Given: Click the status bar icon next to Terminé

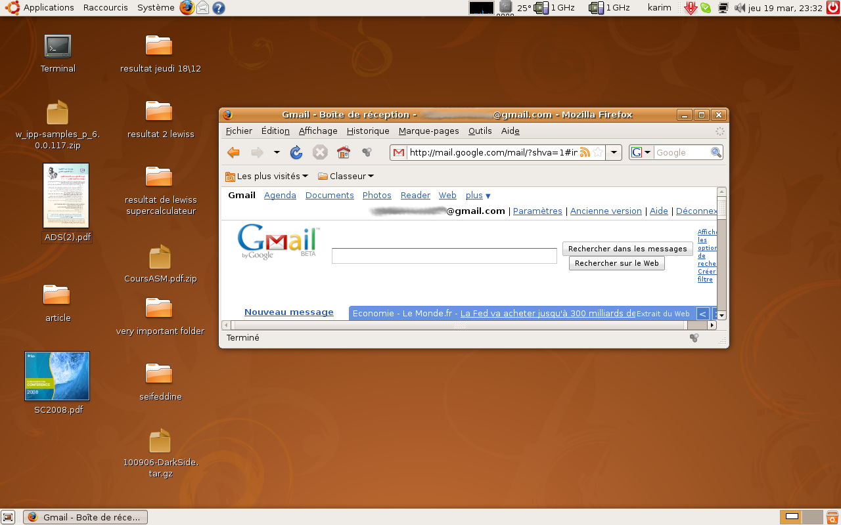Looking at the screenshot, I should (694, 338).
